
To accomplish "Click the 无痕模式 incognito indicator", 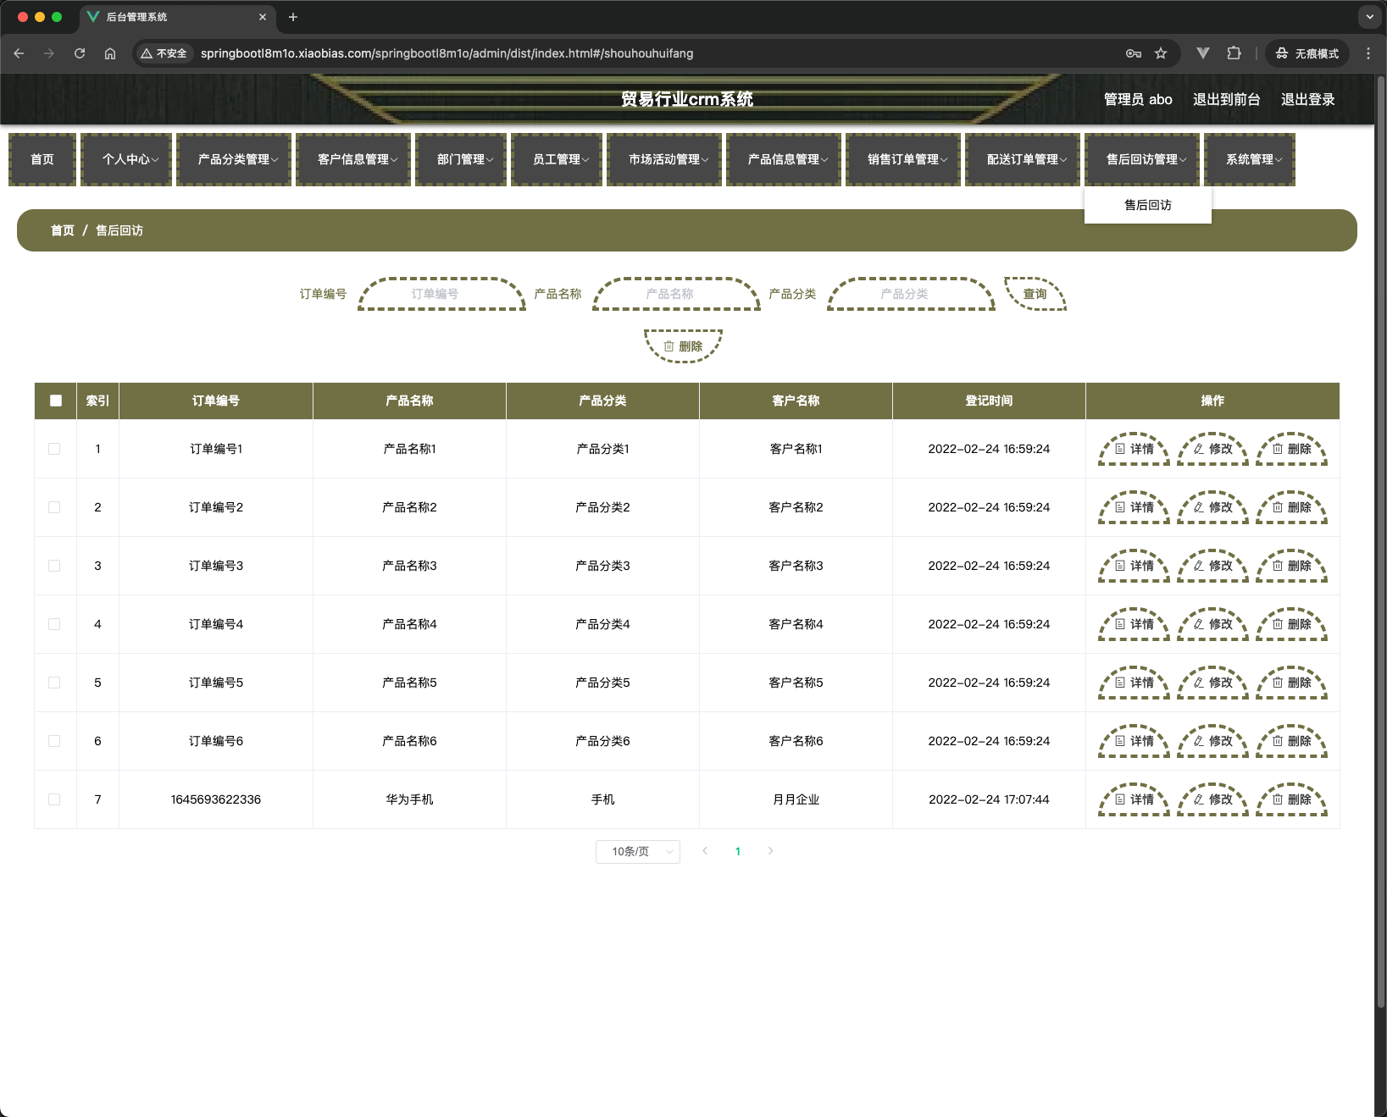I will (1307, 53).
